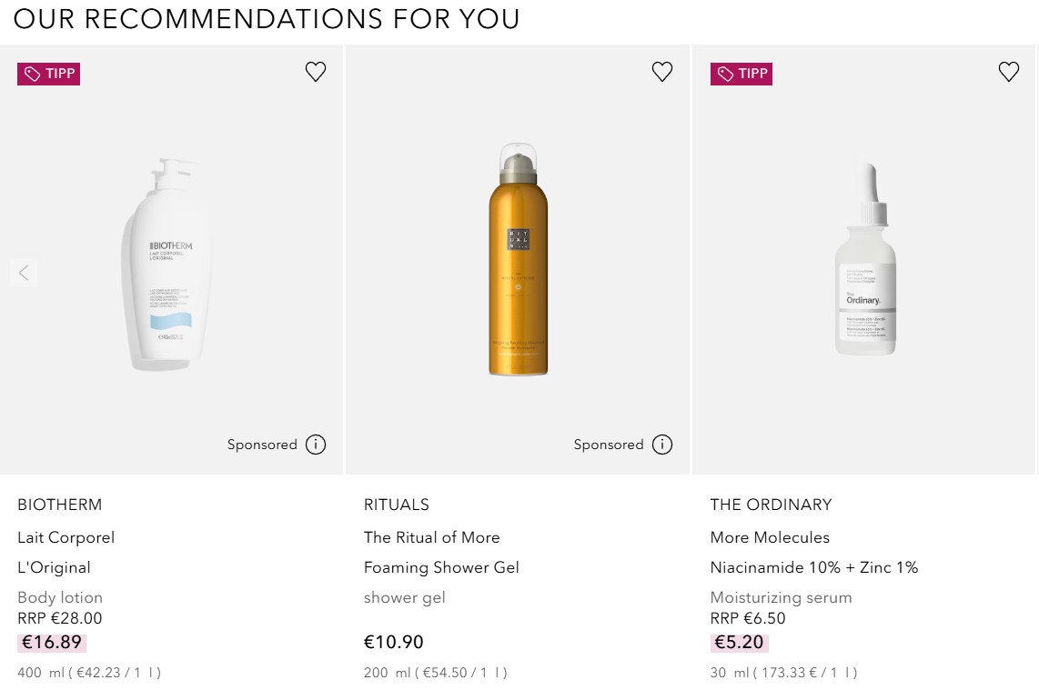The height and width of the screenshot is (700, 1039).
Task: Open Rituals foaming shower gel image
Action: [518, 259]
